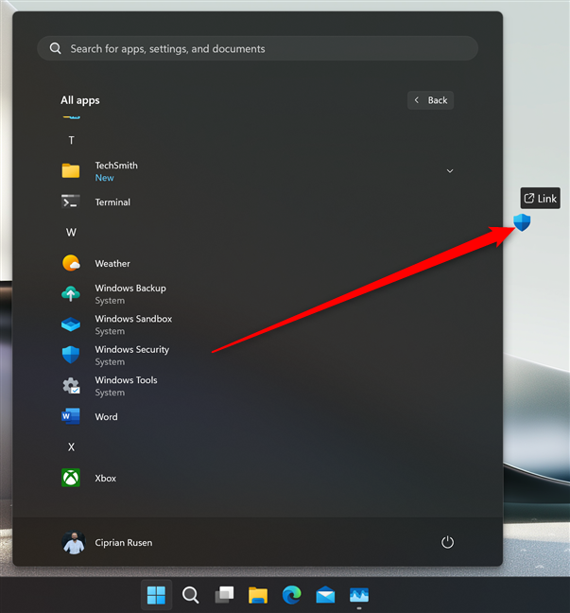The height and width of the screenshot is (613, 570).
Task: Click Ciprian Rusen's profile picture
Action: tap(74, 542)
